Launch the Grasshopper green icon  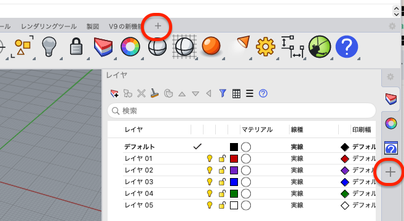click(320, 47)
